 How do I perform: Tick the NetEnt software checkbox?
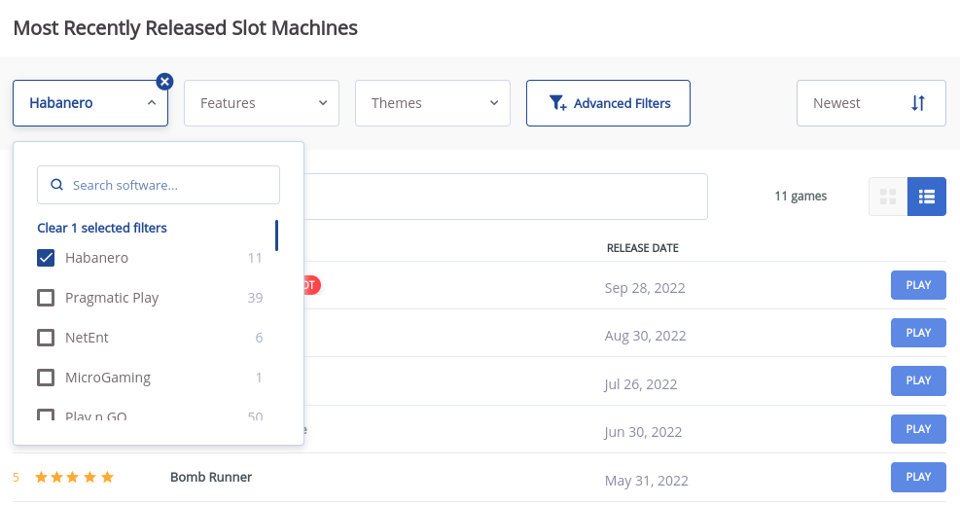[x=46, y=338]
